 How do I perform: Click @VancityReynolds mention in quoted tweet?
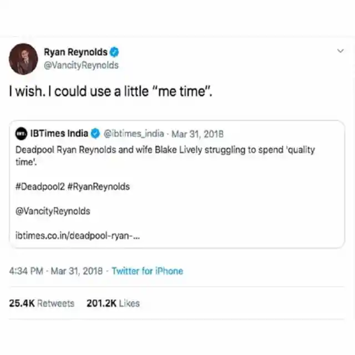pos(53,211)
